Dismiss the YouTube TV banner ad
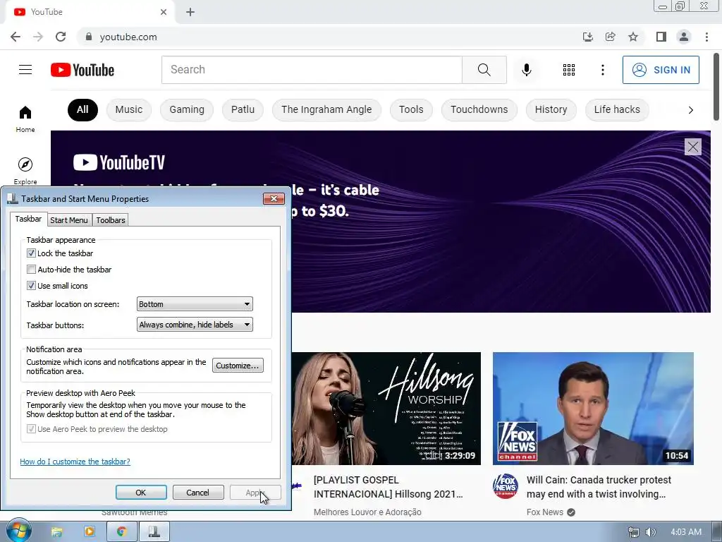The image size is (722, 542). (x=692, y=147)
